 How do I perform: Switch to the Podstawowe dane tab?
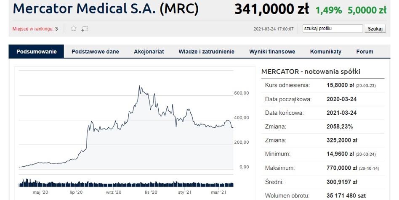95,52
